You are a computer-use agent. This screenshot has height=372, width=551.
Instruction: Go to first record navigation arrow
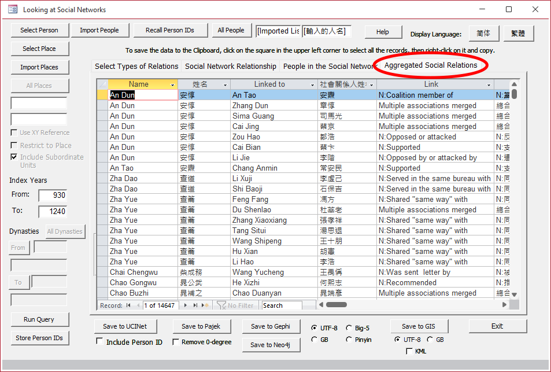[128, 305]
